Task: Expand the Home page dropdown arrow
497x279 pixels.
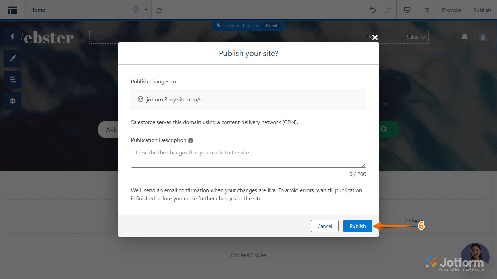Action: coord(146,10)
